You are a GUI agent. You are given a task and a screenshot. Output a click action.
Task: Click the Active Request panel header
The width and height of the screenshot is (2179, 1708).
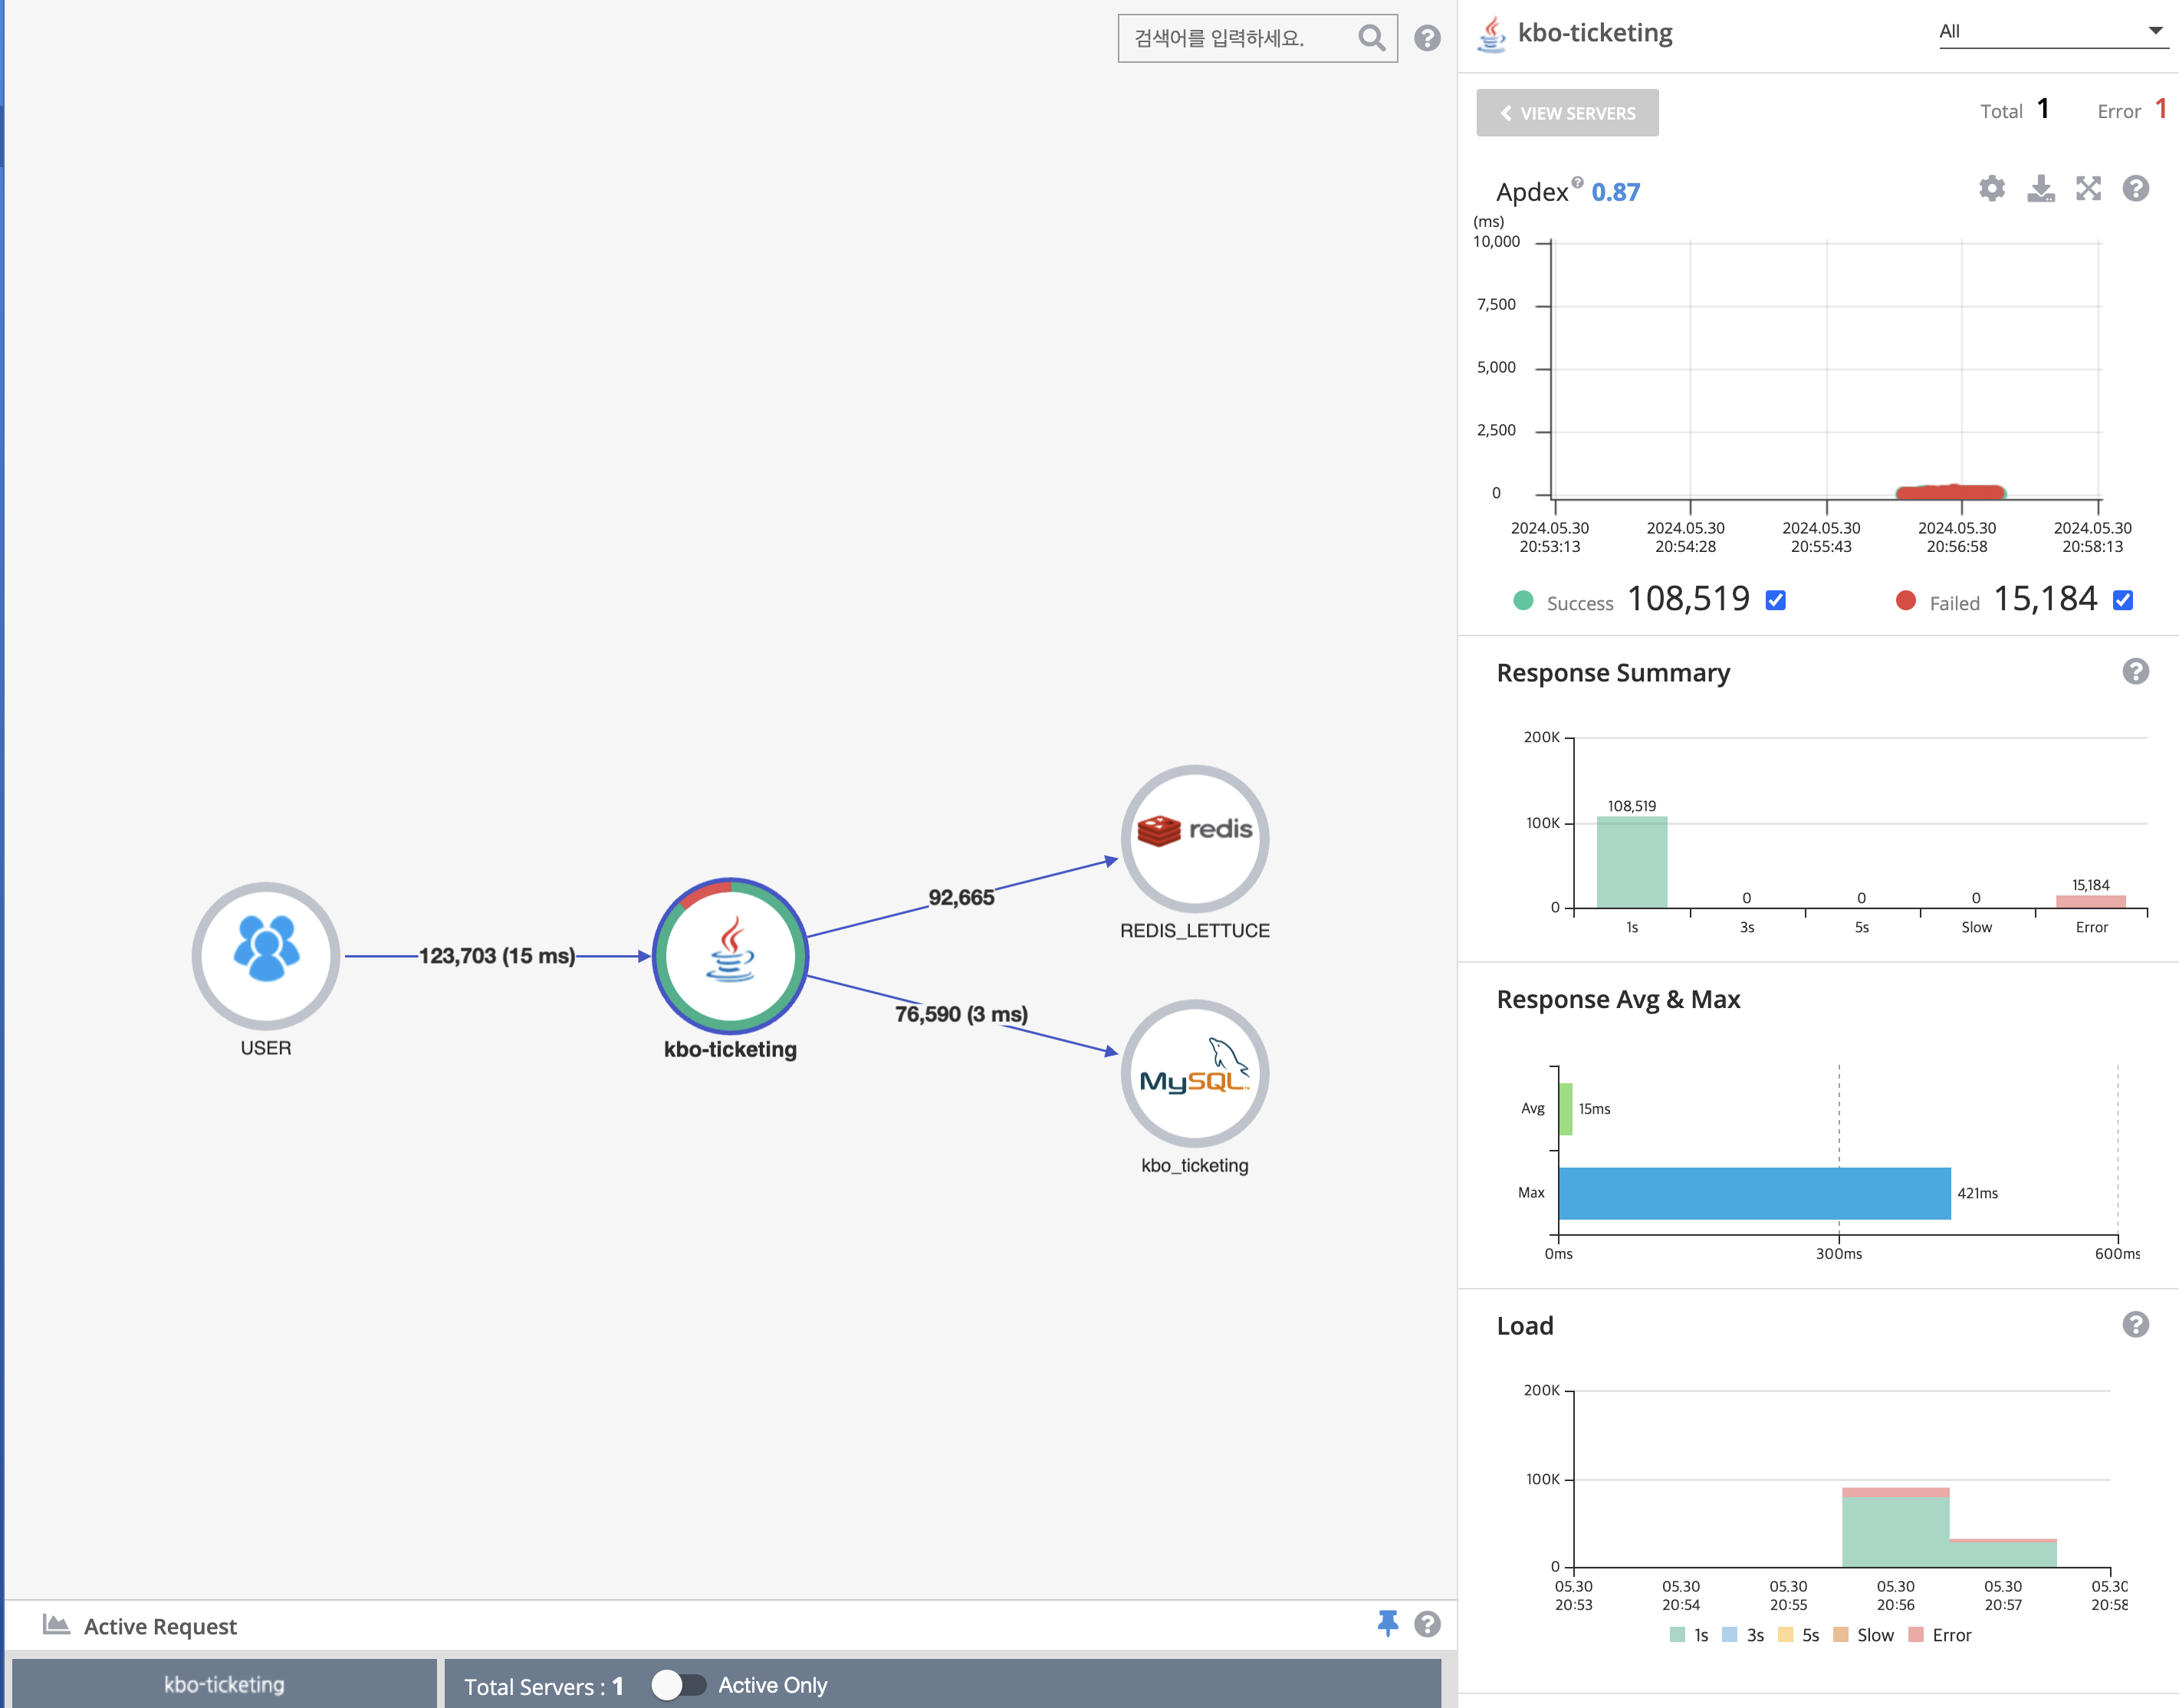pyautogui.click(x=160, y=1626)
